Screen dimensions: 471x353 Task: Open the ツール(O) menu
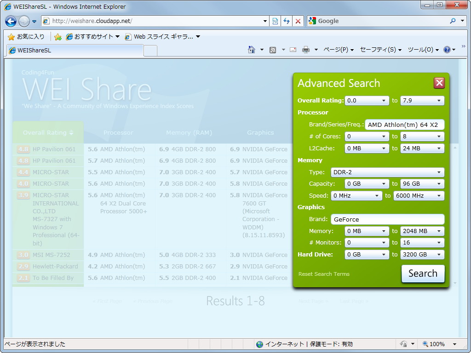[421, 50]
